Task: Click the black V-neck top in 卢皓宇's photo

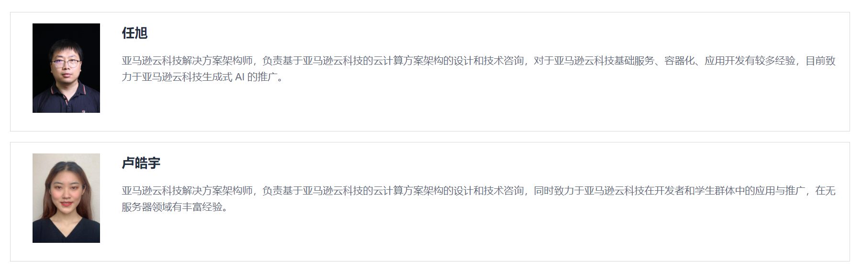Action: tap(66, 231)
